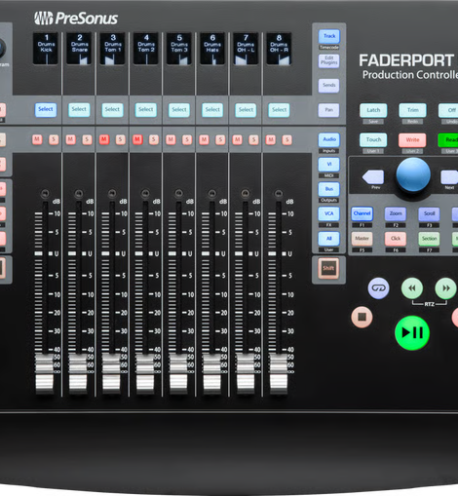The width and height of the screenshot is (458, 496).
Task: Click the channel 4 fader cap
Action: [145, 374]
